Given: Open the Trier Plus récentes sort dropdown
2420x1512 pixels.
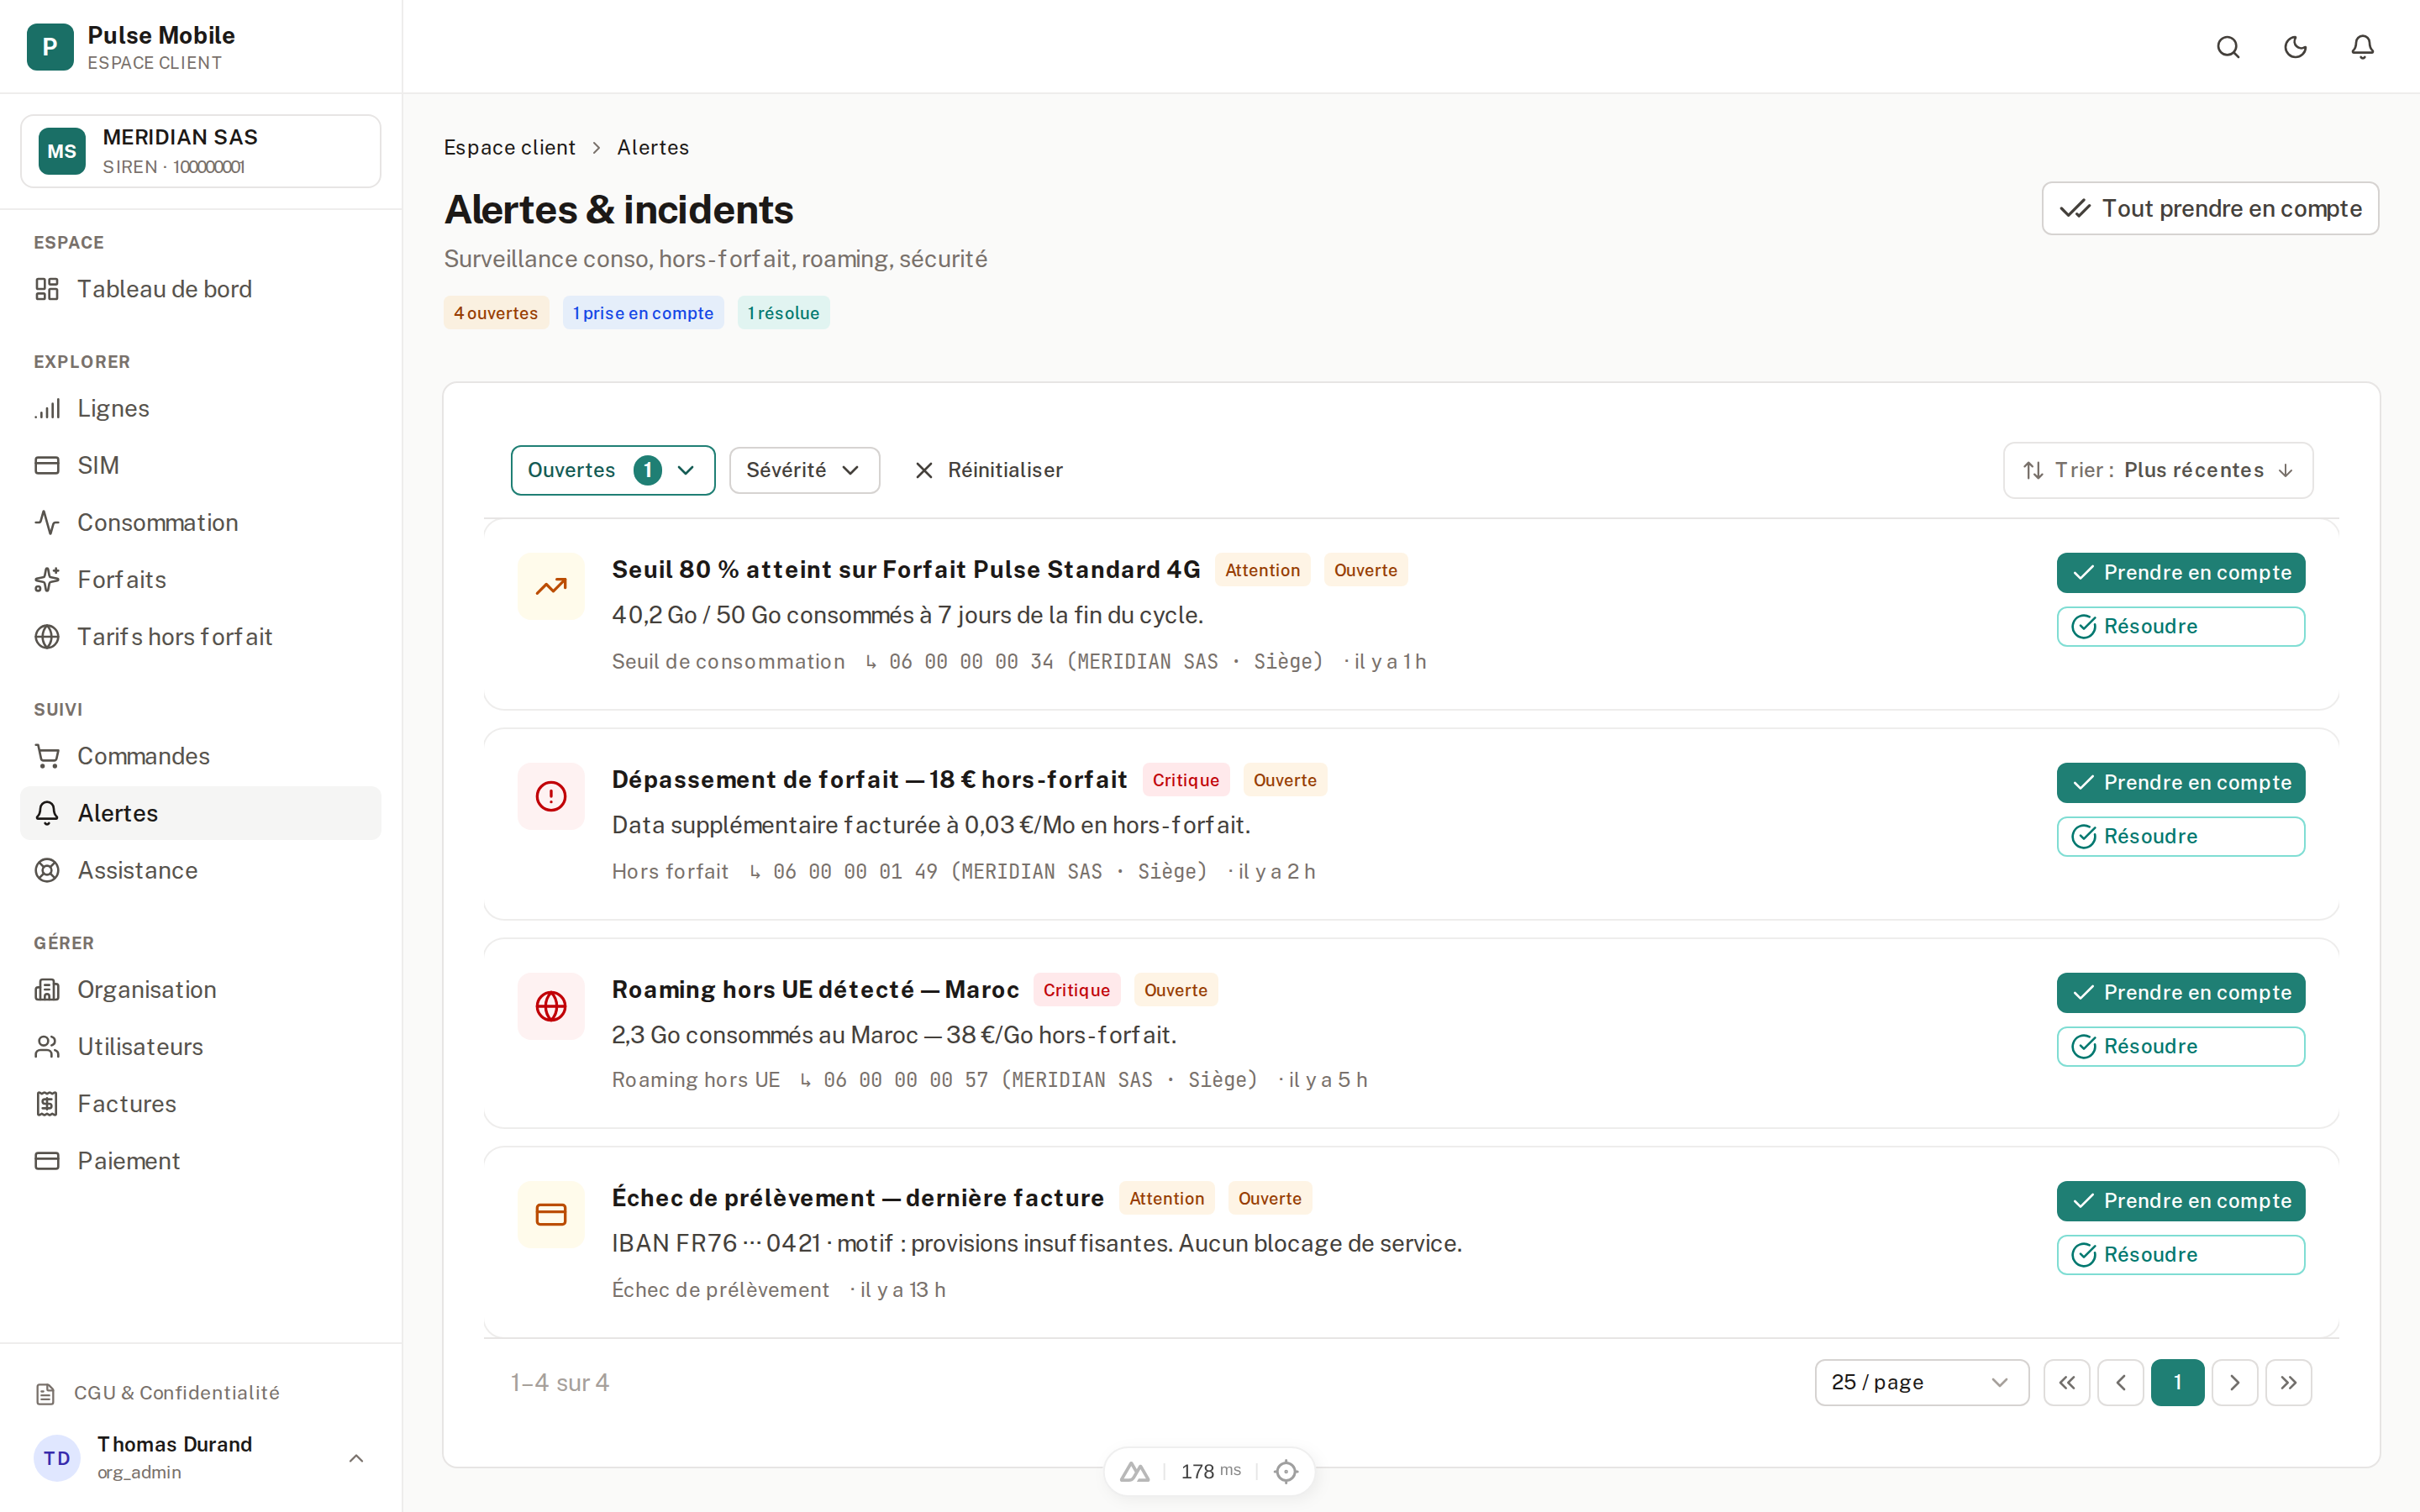Looking at the screenshot, I should coord(2157,470).
